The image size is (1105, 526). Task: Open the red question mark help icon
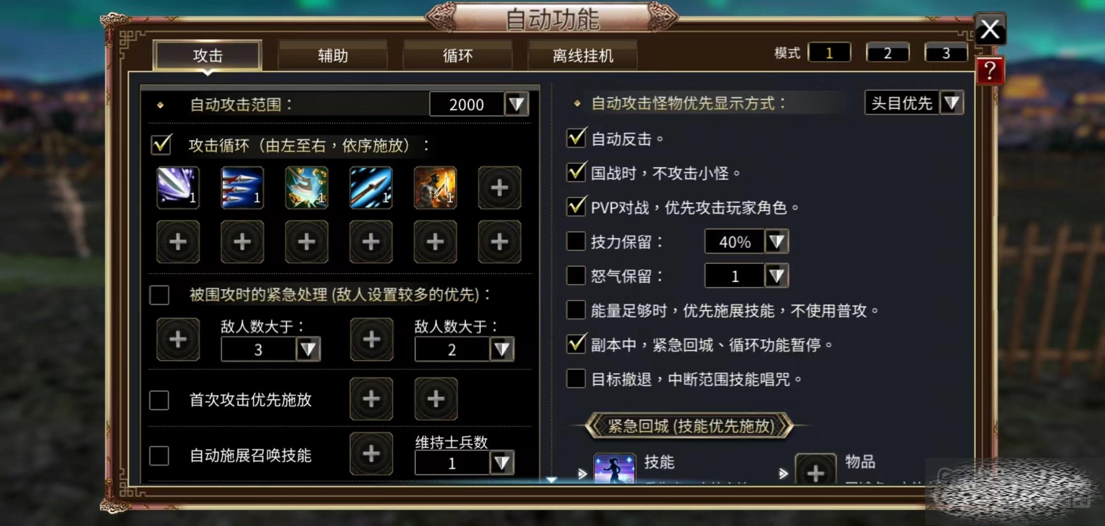[990, 71]
